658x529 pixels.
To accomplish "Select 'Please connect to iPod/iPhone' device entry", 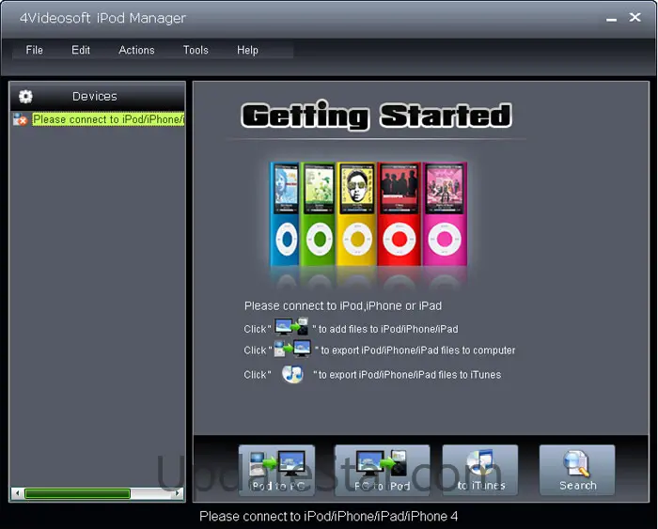I will pyautogui.click(x=108, y=119).
